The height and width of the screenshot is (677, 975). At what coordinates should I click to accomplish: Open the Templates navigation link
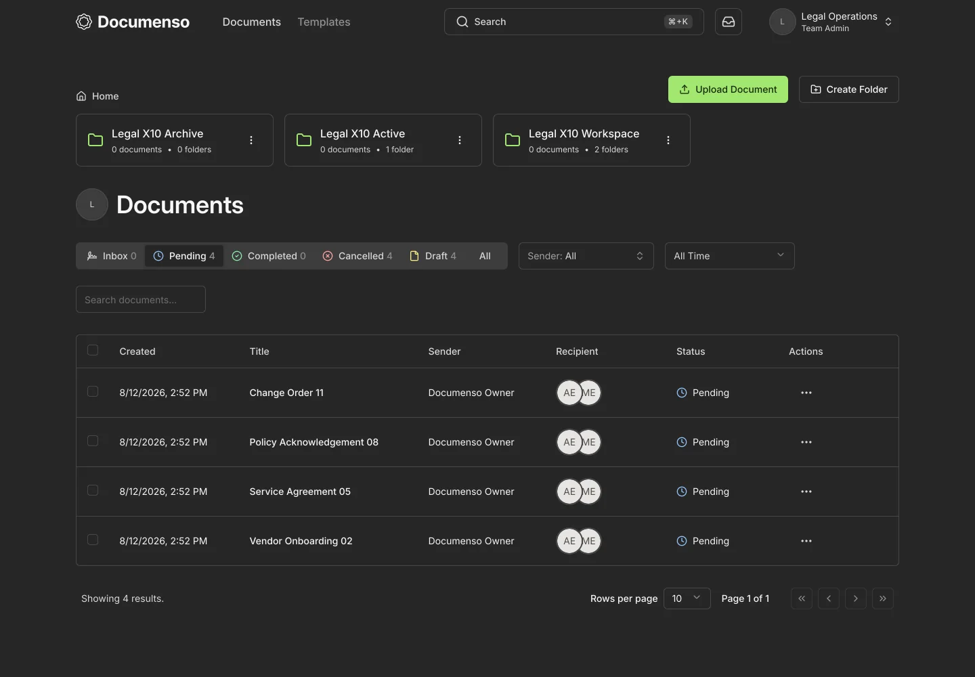[x=324, y=22]
